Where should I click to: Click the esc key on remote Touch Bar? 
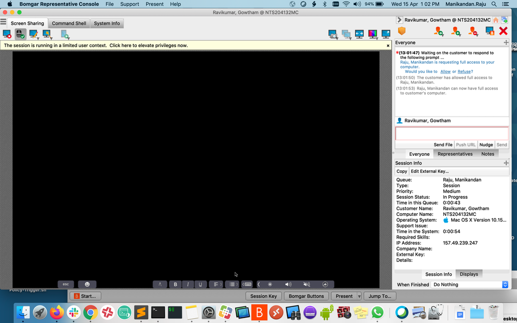tap(66, 284)
